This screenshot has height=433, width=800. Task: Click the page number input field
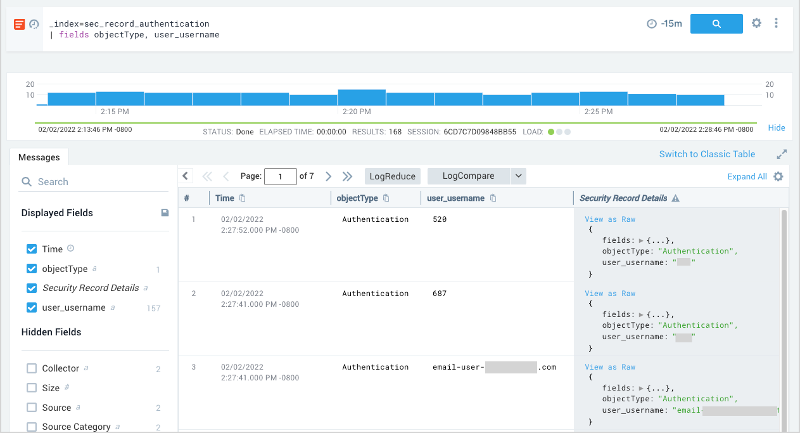pos(280,176)
